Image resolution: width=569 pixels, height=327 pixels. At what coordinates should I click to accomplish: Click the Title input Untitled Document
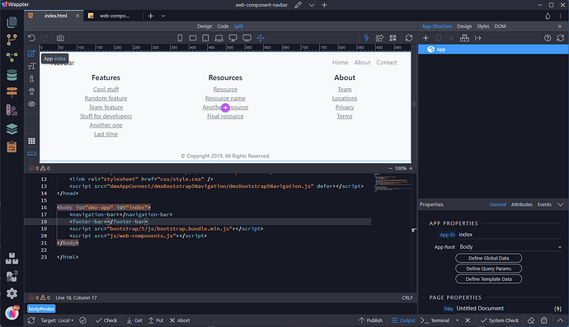tap(504, 309)
